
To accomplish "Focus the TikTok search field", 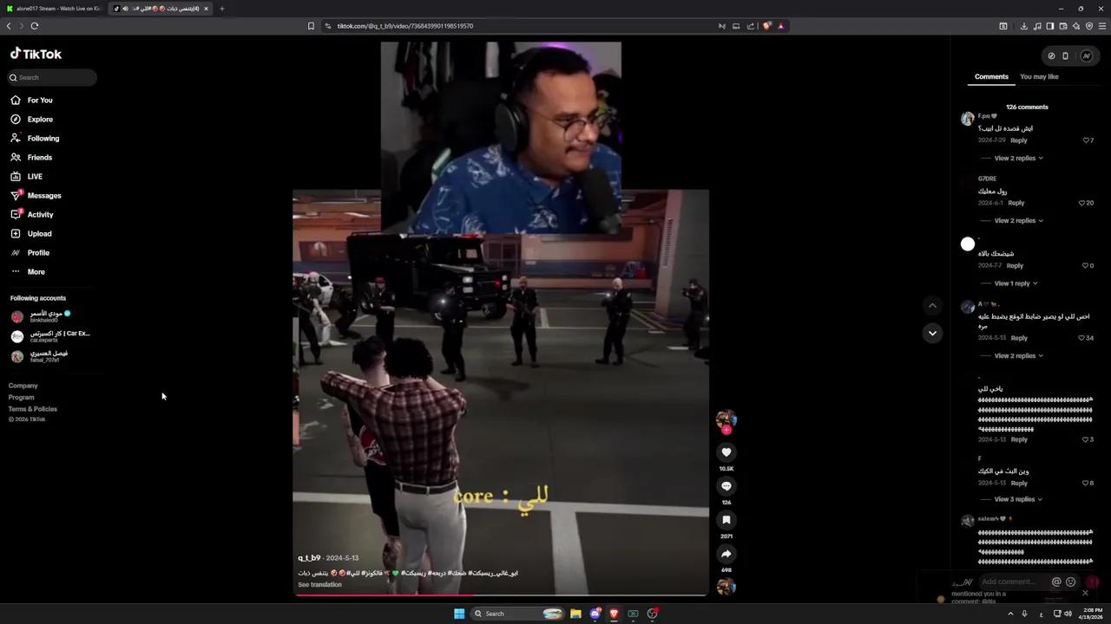I will pyautogui.click(x=52, y=77).
